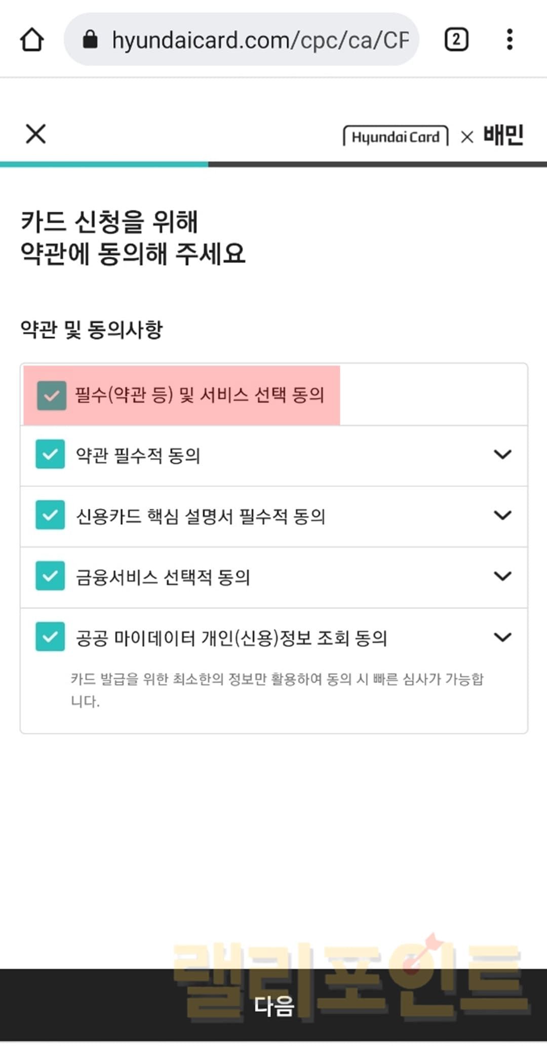
Task: Tap the 배민 brand logo
Action: tap(503, 135)
